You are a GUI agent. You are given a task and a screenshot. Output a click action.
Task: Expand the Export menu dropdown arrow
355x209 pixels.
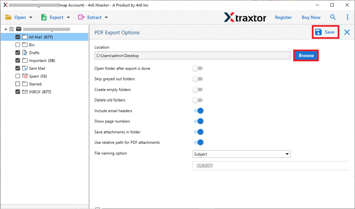pos(68,17)
